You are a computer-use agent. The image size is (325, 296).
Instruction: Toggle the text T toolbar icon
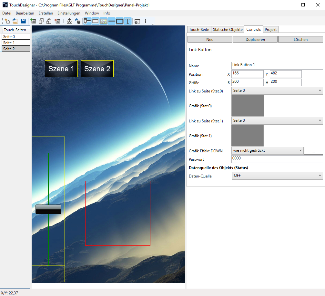pos(128,21)
